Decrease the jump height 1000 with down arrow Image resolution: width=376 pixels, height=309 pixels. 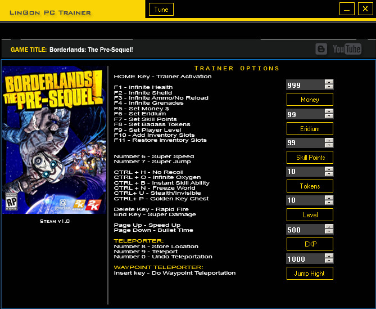click(329, 261)
